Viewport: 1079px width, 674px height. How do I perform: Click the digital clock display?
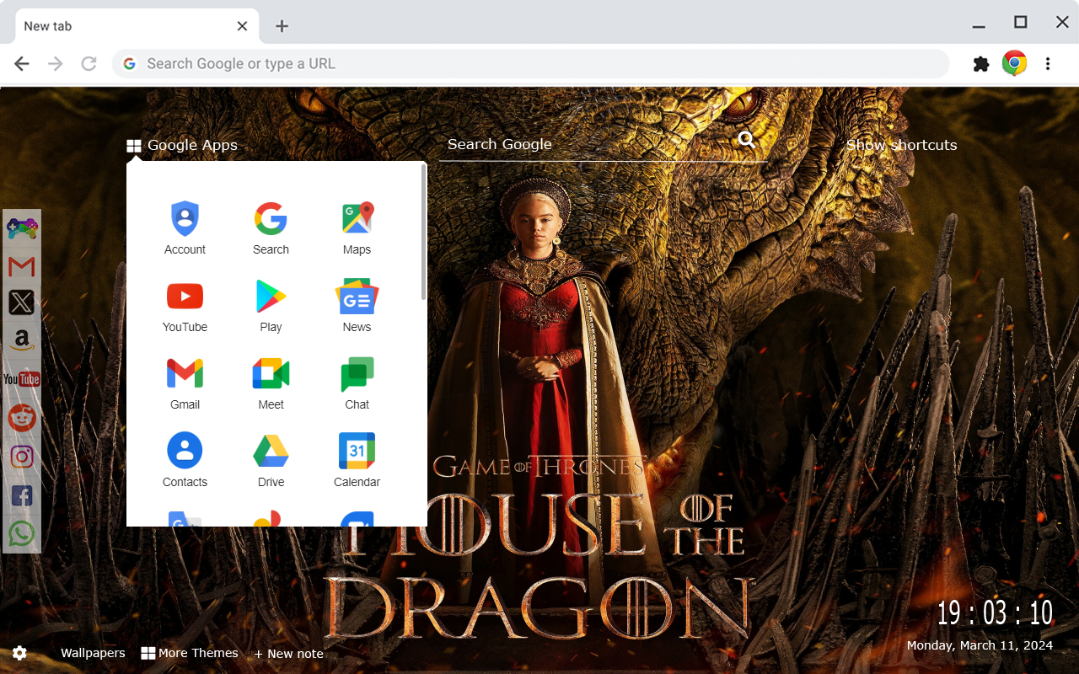coord(995,612)
